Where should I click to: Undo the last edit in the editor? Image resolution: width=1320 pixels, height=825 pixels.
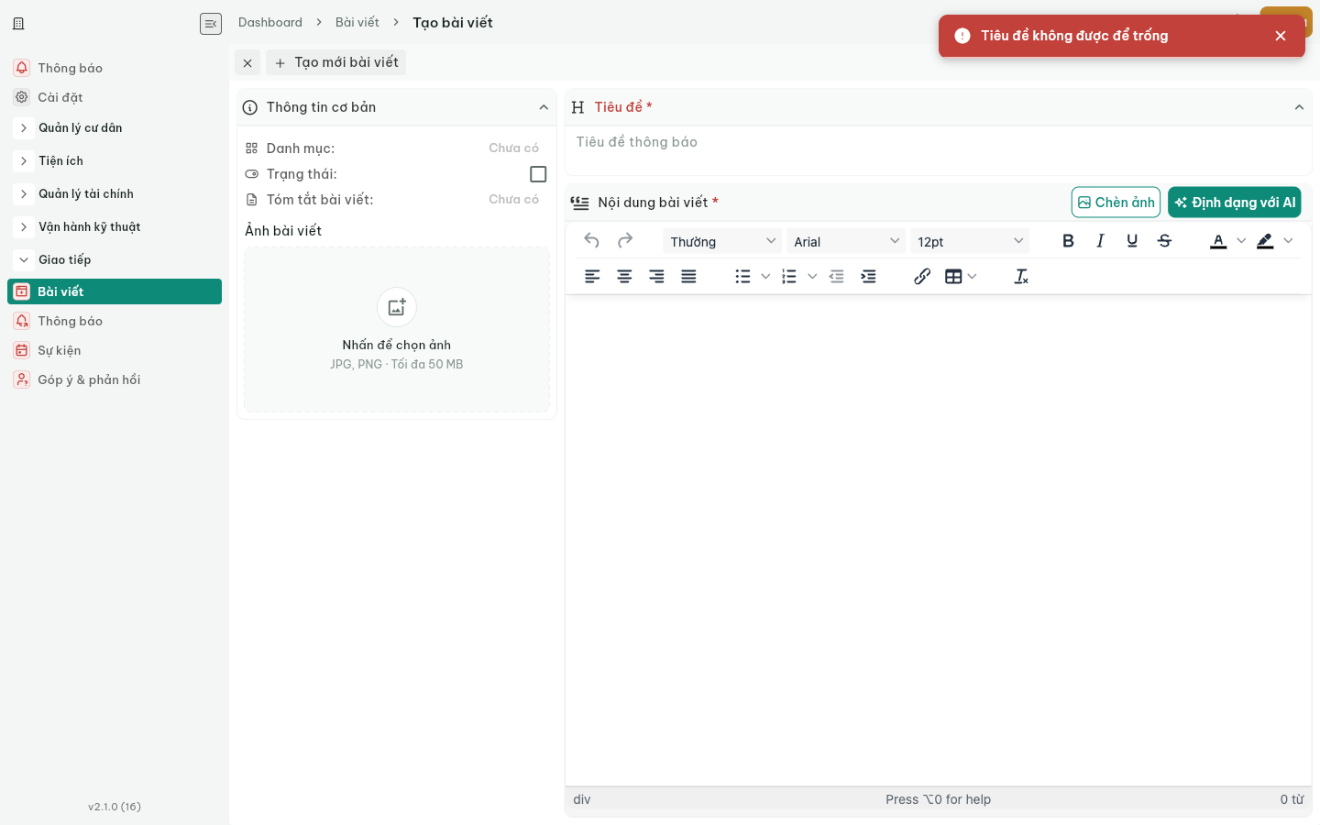(x=592, y=241)
